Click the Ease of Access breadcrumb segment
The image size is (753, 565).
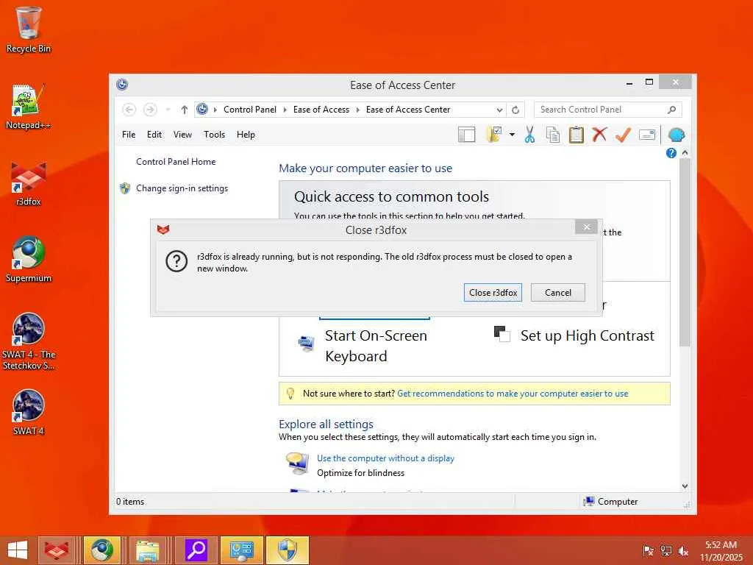pyautogui.click(x=321, y=110)
